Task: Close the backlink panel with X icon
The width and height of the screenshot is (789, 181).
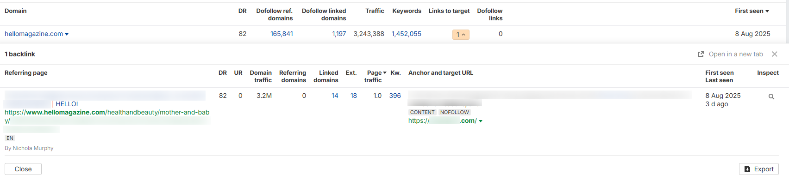Action: 775,54
